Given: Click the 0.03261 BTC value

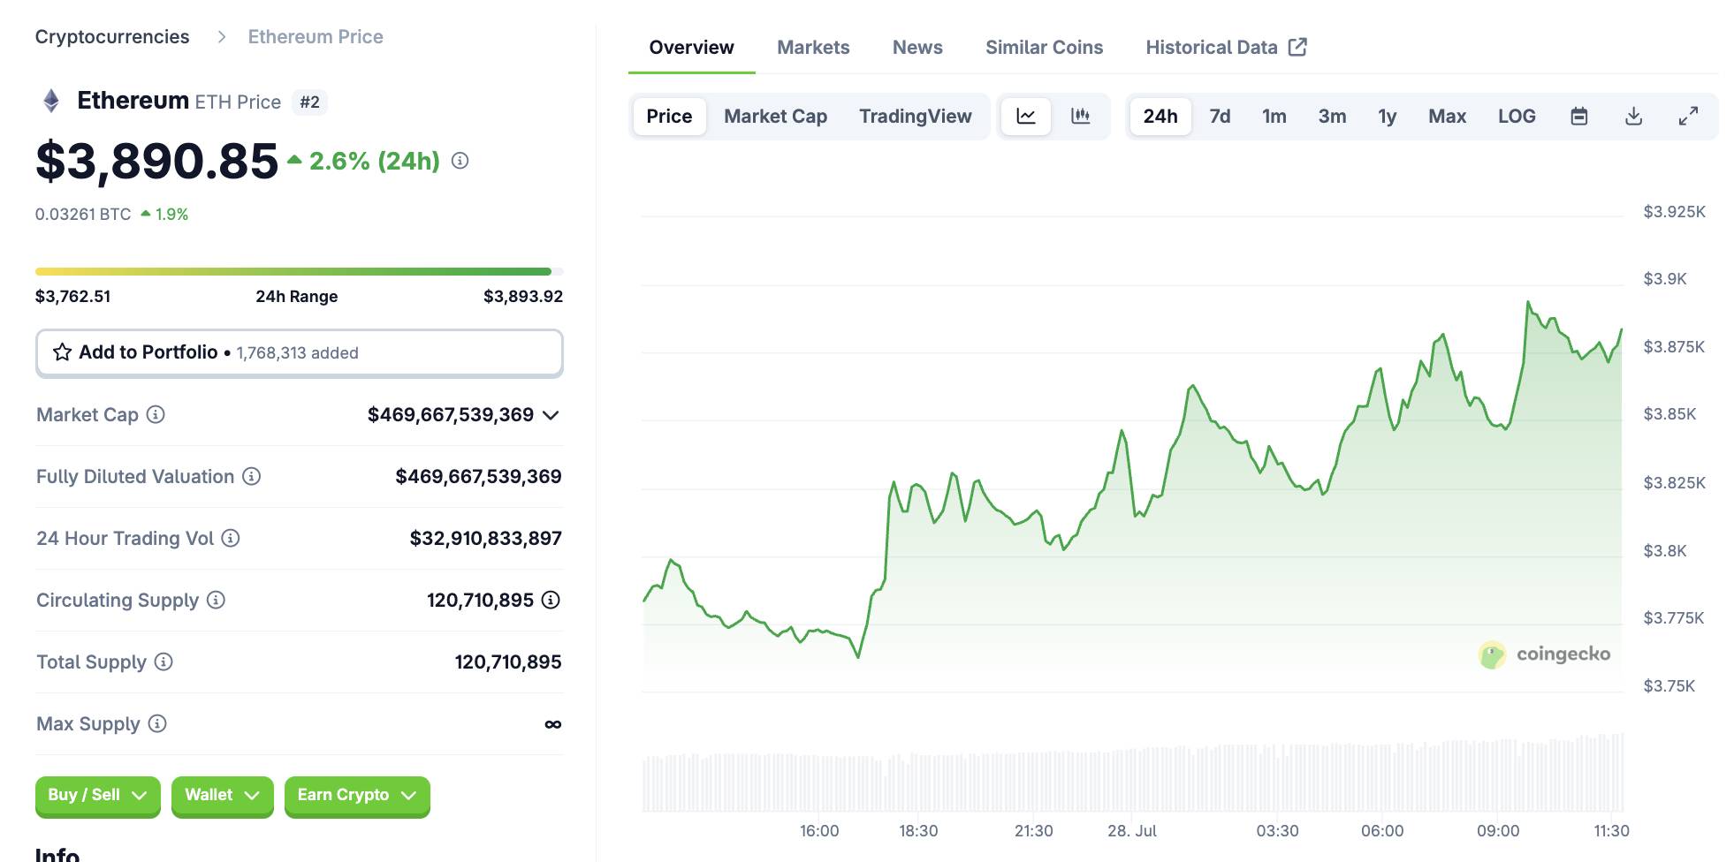Looking at the screenshot, I should point(83,214).
